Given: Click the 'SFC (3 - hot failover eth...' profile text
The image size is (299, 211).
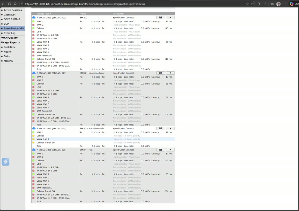Looking at the screenshot, I should pos(92,129).
